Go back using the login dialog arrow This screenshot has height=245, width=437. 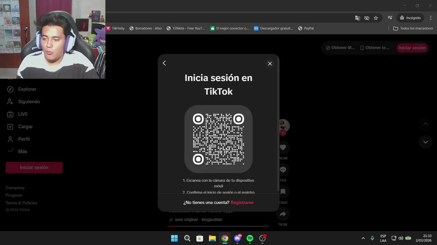[x=164, y=63]
